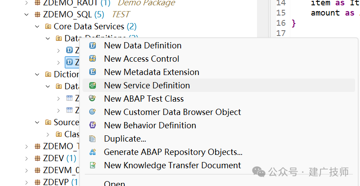Viewport: 360px width, 186px height.
Task: Click the New Service Definition icon
Action: (92, 85)
